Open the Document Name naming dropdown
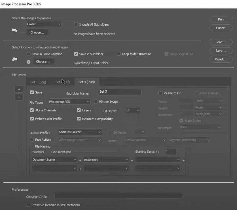The image size is (237, 210). 54,159
